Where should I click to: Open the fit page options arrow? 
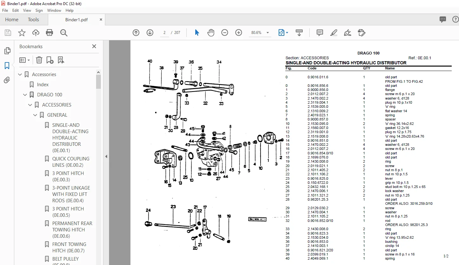click(x=287, y=33)
